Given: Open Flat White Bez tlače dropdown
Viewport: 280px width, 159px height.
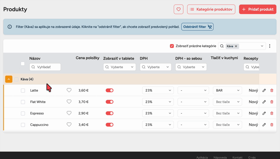Looking at the screenshot, I should click(227, 102).
